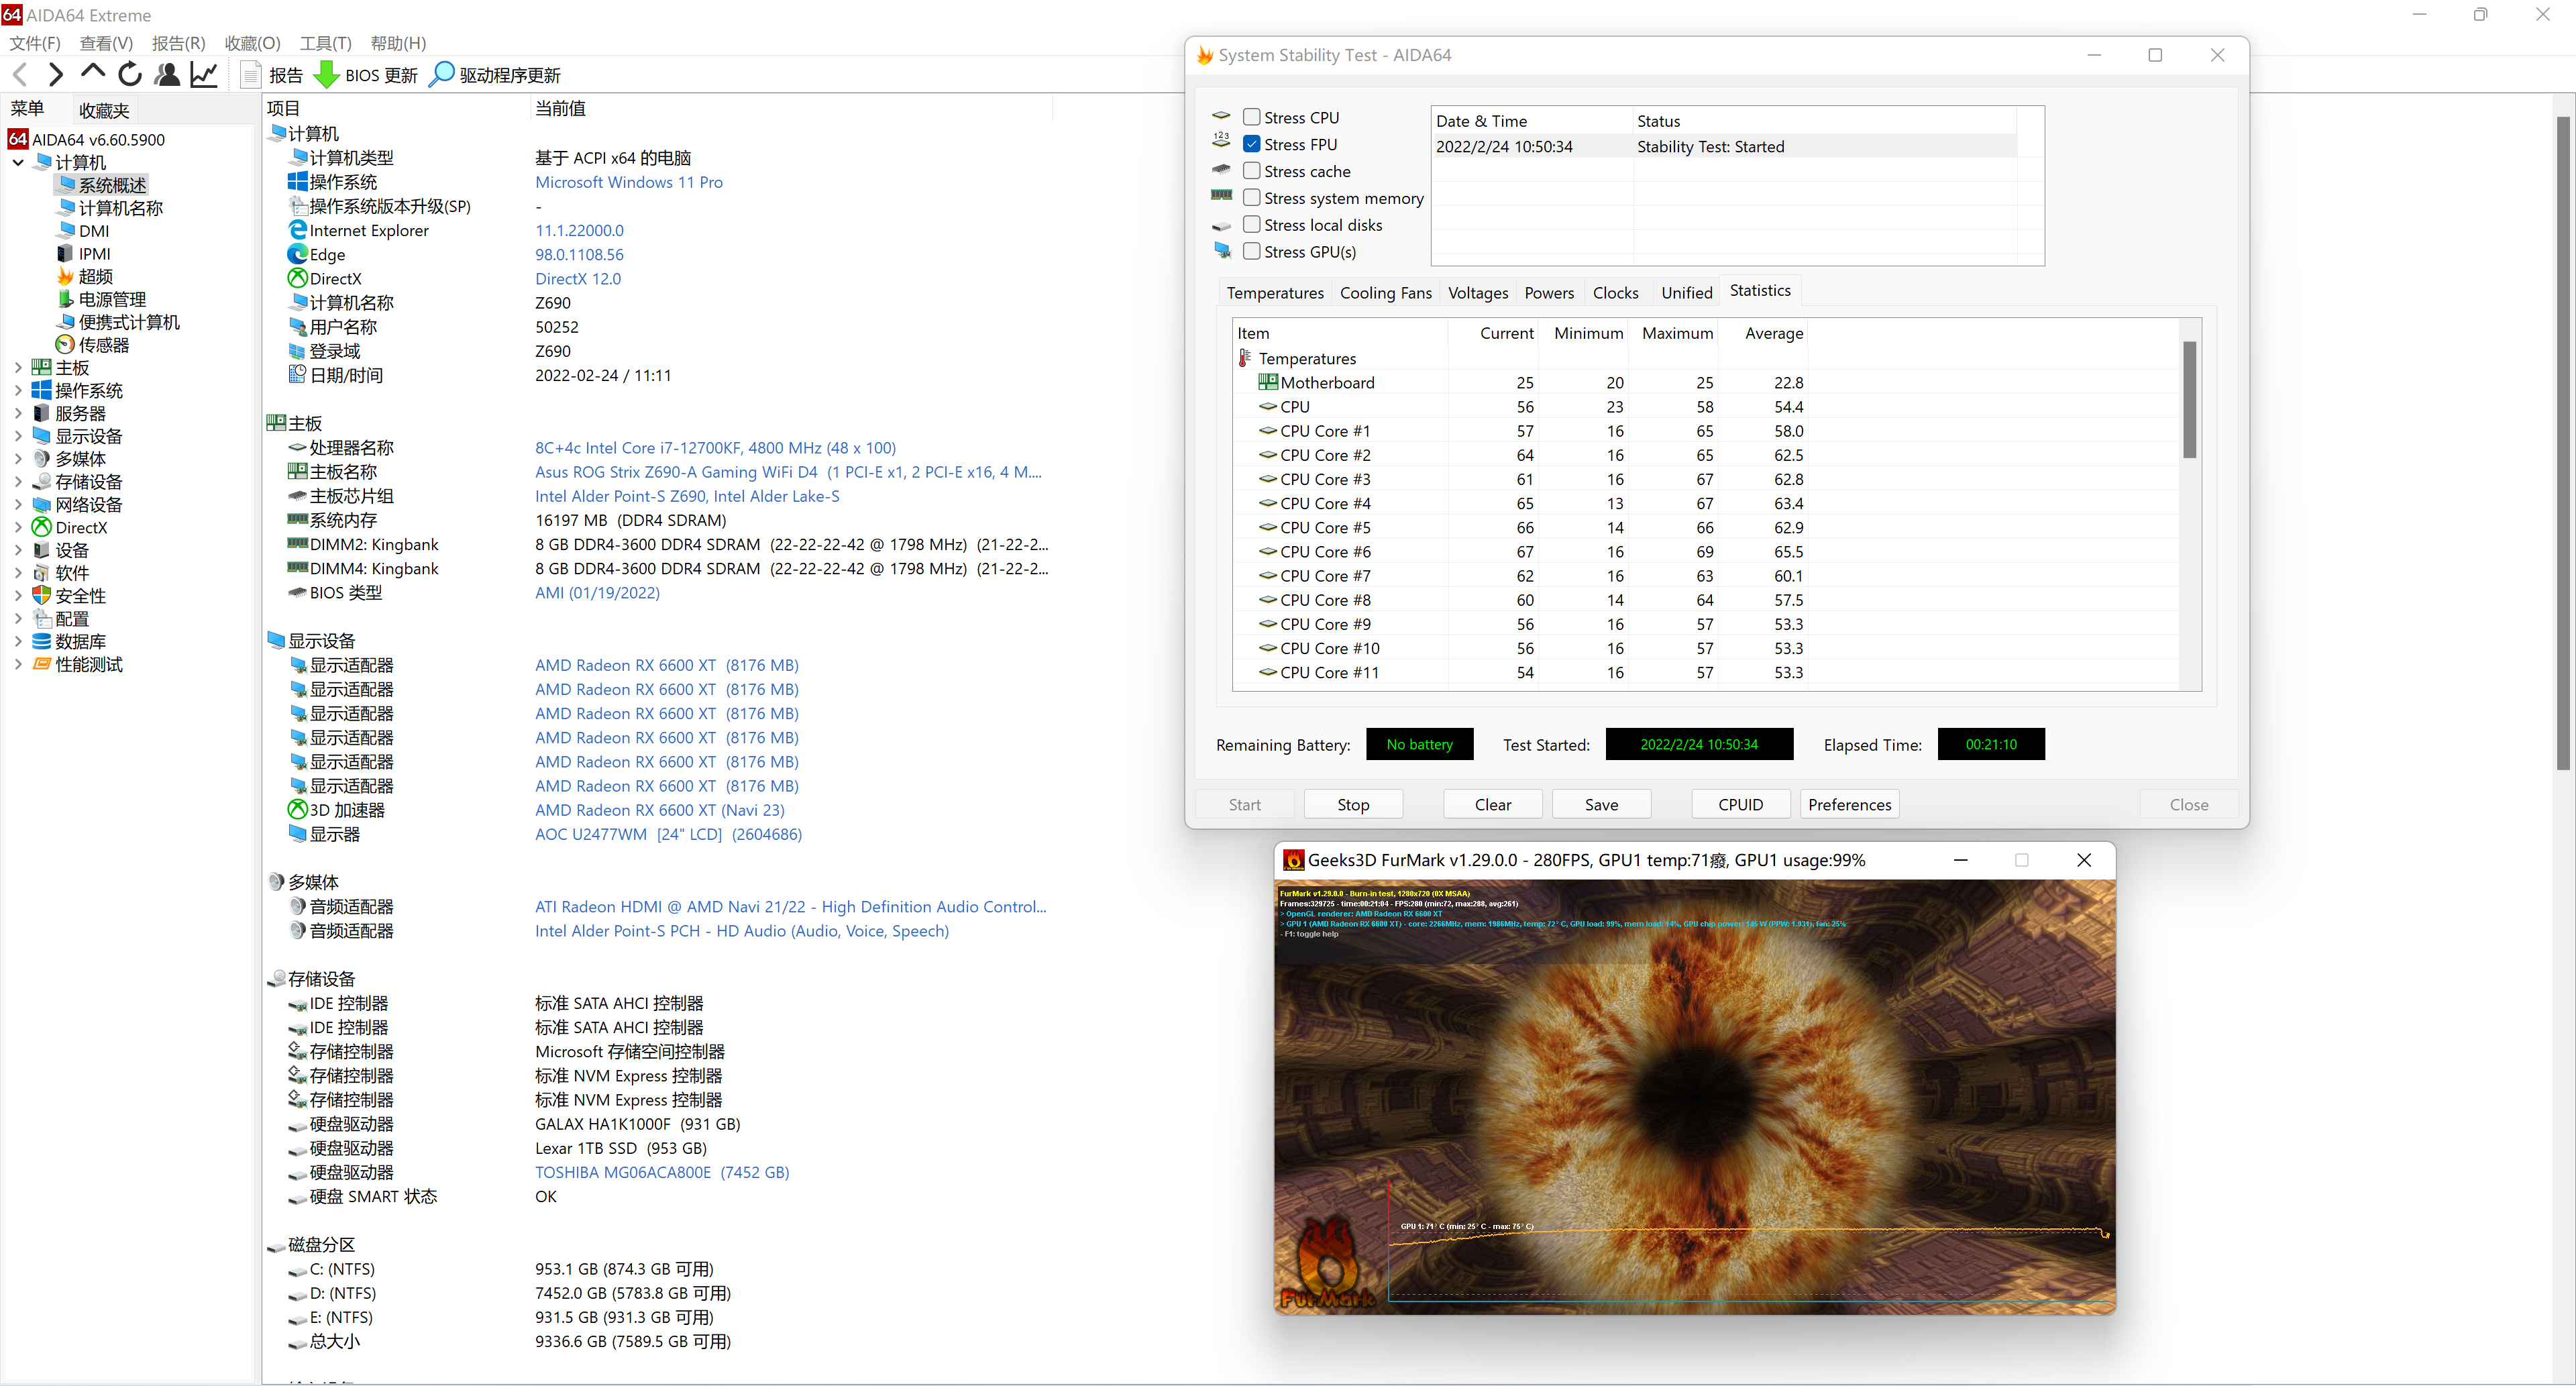The height and width of the screenshot is (1386, 2576).
Task: Click the FurMark window title icon
Action: click(x=1293, y=860)
